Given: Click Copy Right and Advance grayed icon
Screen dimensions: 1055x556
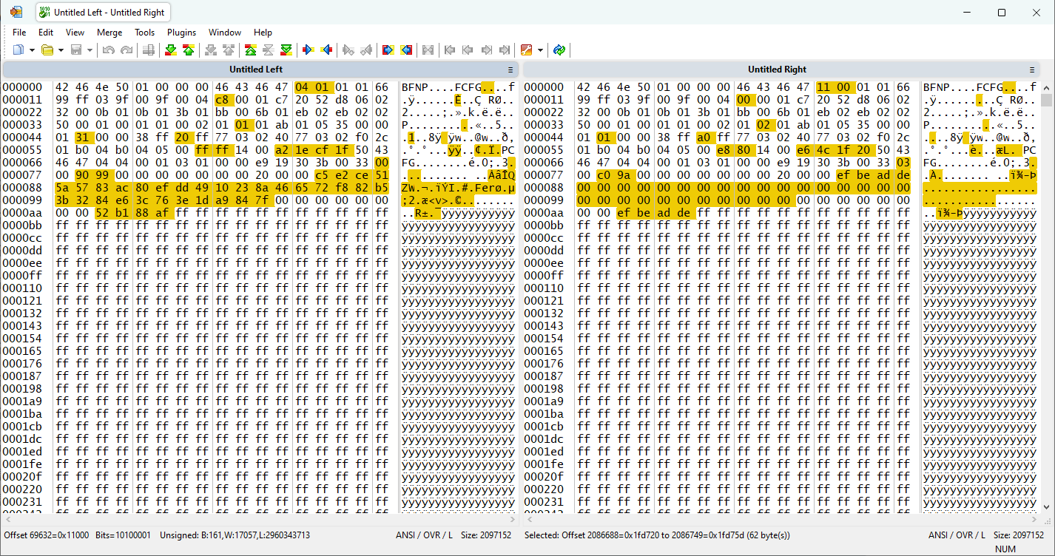Looking at the screenshot, I should click(x=348, y=50).
